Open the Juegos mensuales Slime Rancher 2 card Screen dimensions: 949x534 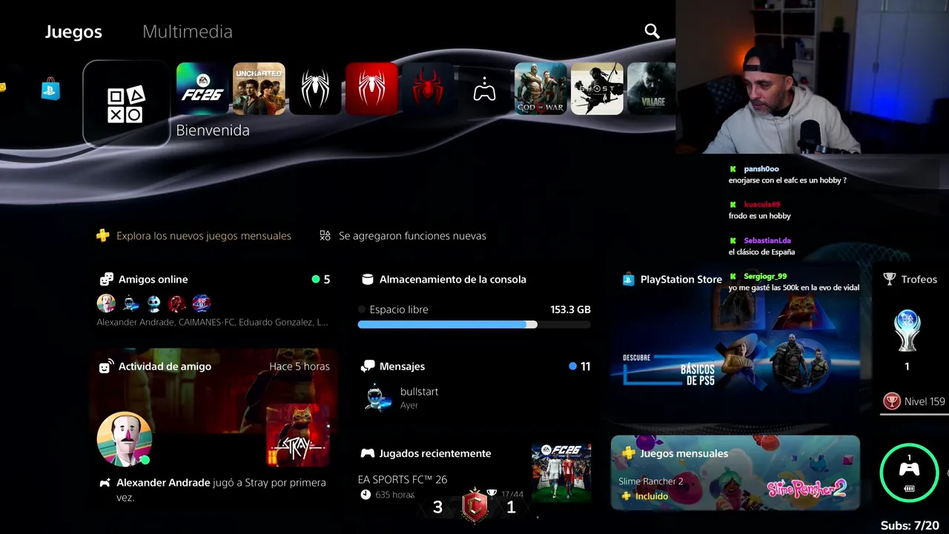735,472
